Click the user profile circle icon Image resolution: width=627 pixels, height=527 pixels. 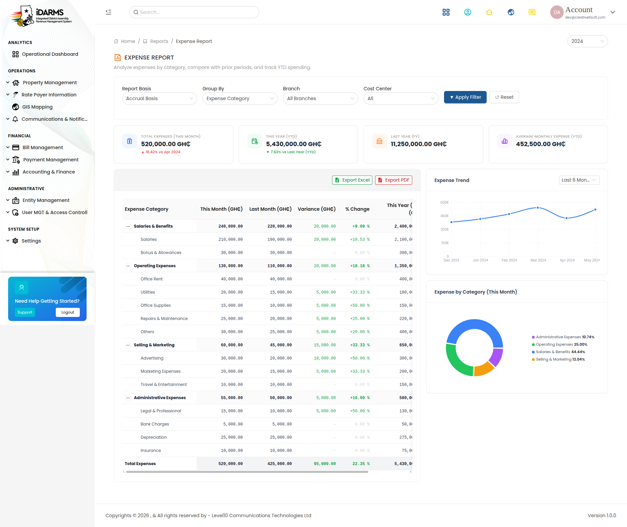tap(468, 12)
